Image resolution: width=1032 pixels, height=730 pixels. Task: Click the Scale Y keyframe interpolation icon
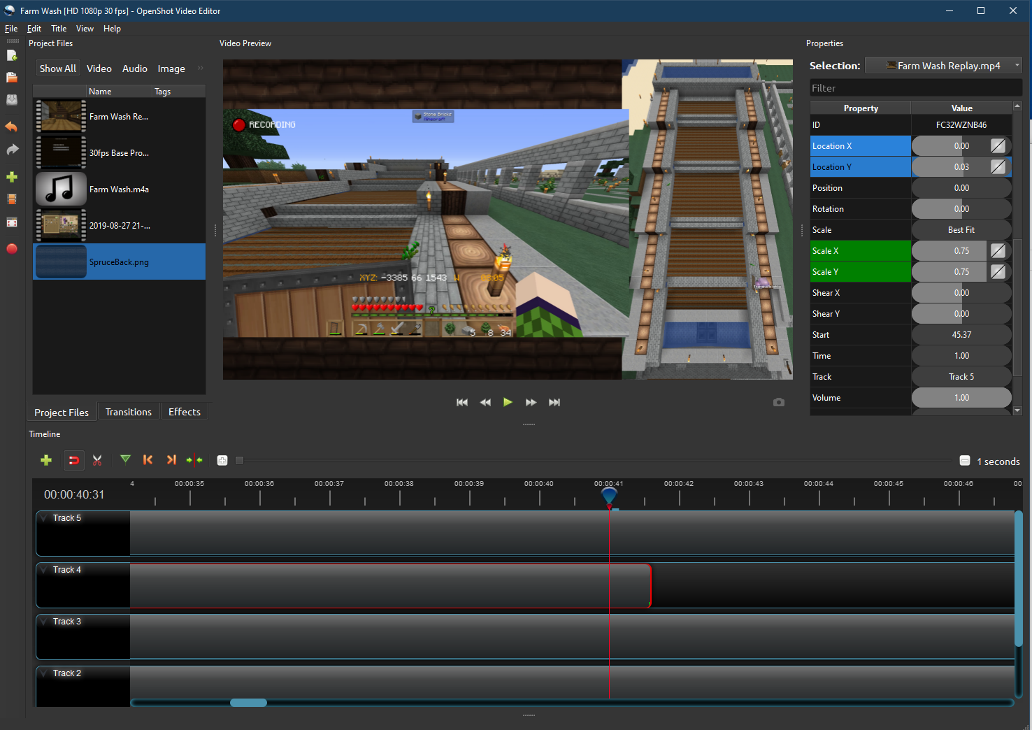point(998,272)
